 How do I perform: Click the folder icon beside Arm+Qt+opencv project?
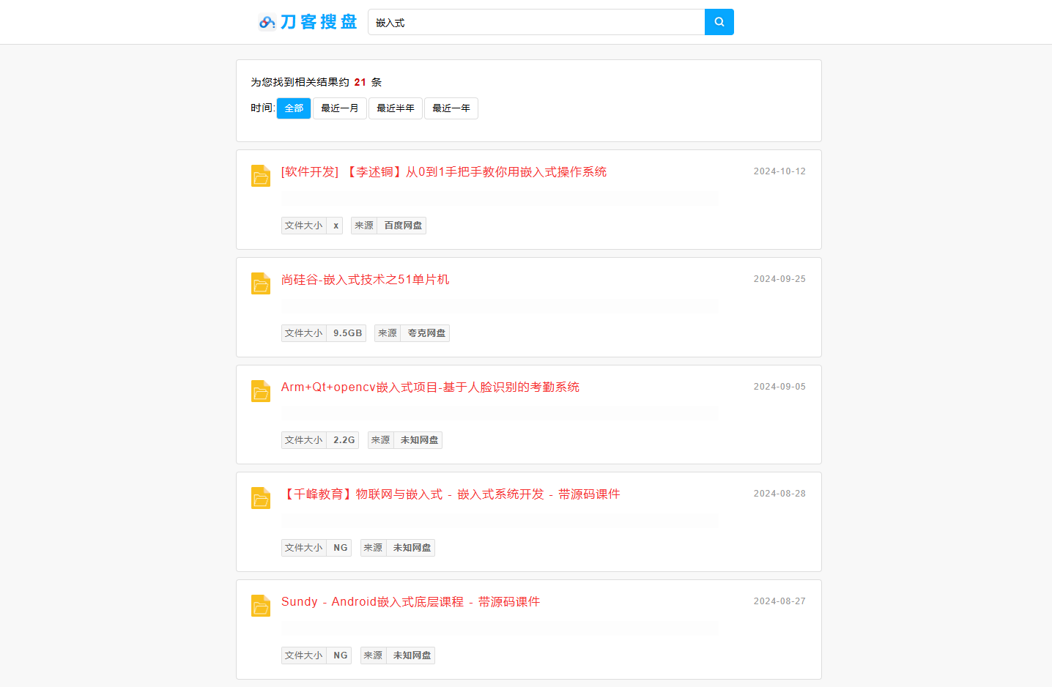[261, 391]
